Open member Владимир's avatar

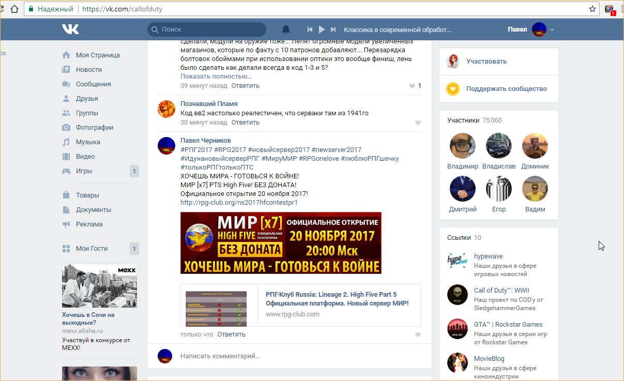point(463,146)
